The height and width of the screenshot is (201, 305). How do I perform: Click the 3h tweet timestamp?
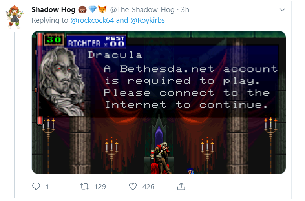click(185, 10)
